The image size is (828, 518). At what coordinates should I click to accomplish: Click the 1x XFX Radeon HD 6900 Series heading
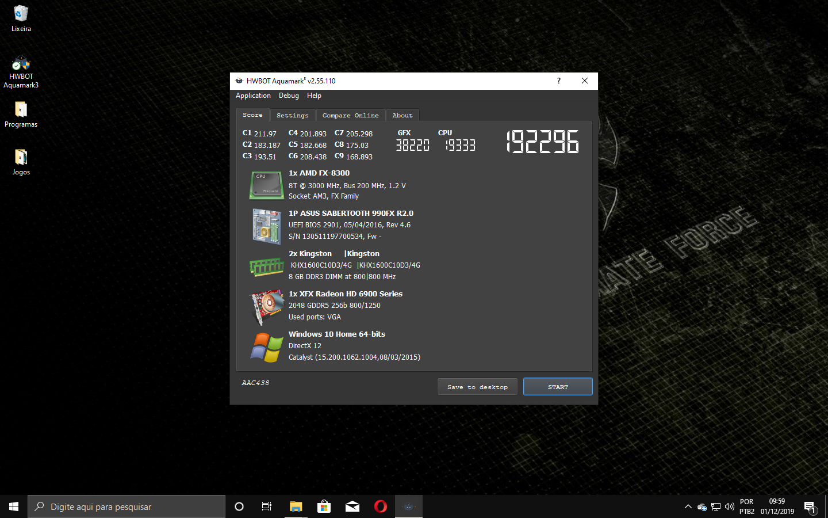[346, 294]
